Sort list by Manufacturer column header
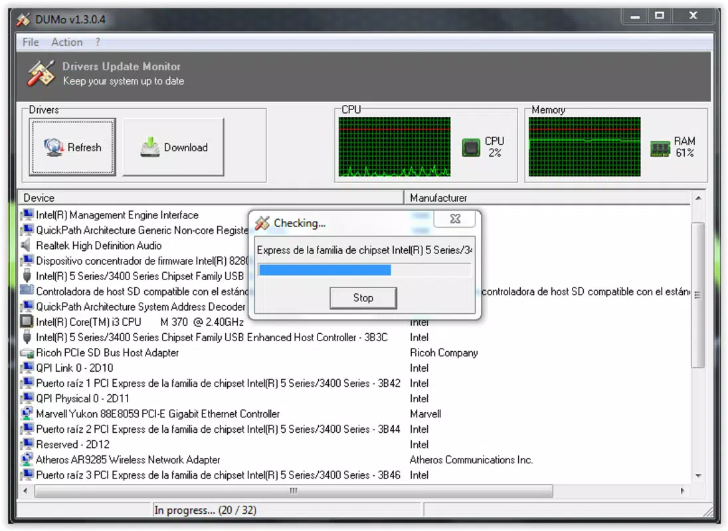This screenshot has width=728, height=531. point(547,198)
